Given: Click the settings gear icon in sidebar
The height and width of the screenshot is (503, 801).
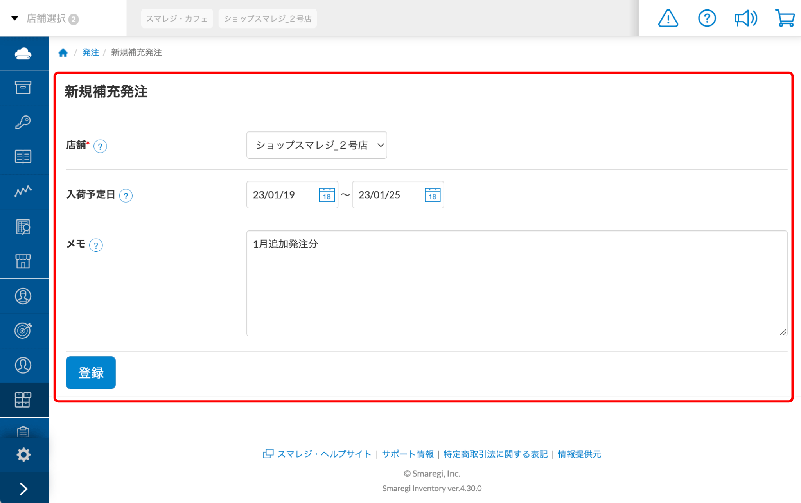Looking at the screenshot, I should point(23,454).
